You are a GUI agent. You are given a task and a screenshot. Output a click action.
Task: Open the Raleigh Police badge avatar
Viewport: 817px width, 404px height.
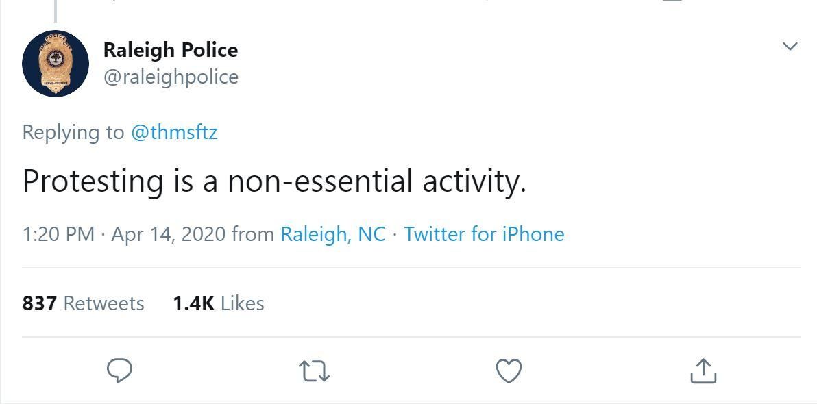click(56, 64)
